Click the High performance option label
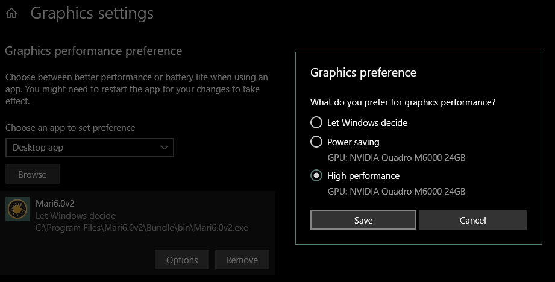Screen dimensions: 555x282 [363, 176]
